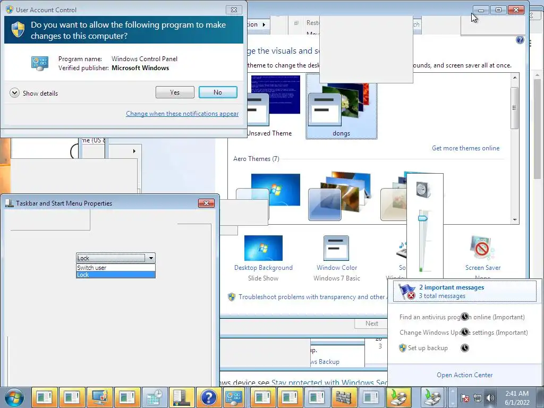Viewport: 544px width, 408px height.
Task: Click volume slider thumb in flyout
Action: (422, 218)
